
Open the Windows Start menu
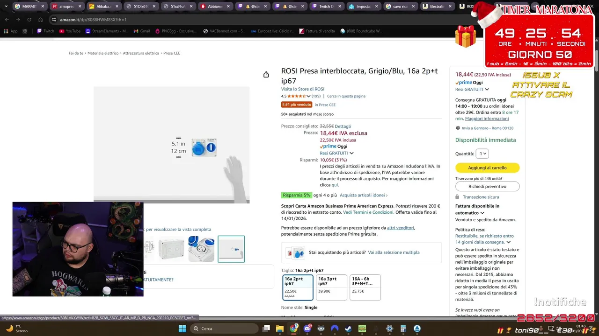tap(182, 329)
